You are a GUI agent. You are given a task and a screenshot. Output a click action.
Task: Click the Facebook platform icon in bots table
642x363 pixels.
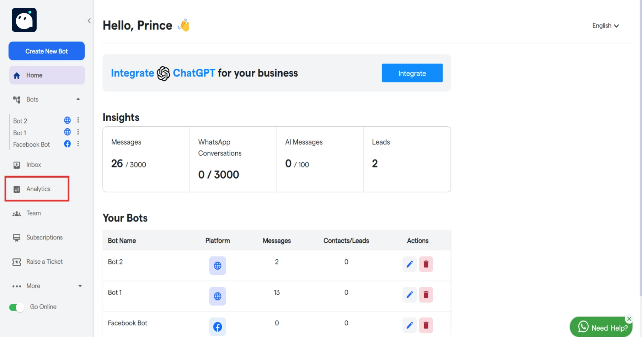[218, 327]
